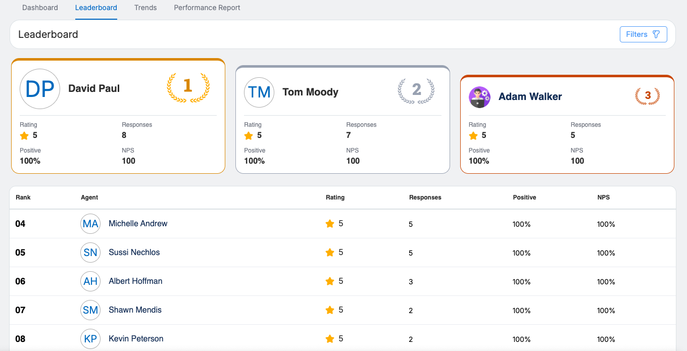Click Tom Moody's TM avatar icon
Screen dimensions: 687x351
pyautogui.click(x=259, y=92)
